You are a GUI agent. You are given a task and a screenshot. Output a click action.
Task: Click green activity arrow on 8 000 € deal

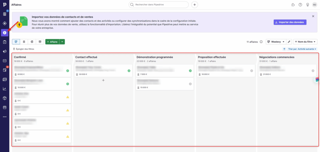click(67, 71)
